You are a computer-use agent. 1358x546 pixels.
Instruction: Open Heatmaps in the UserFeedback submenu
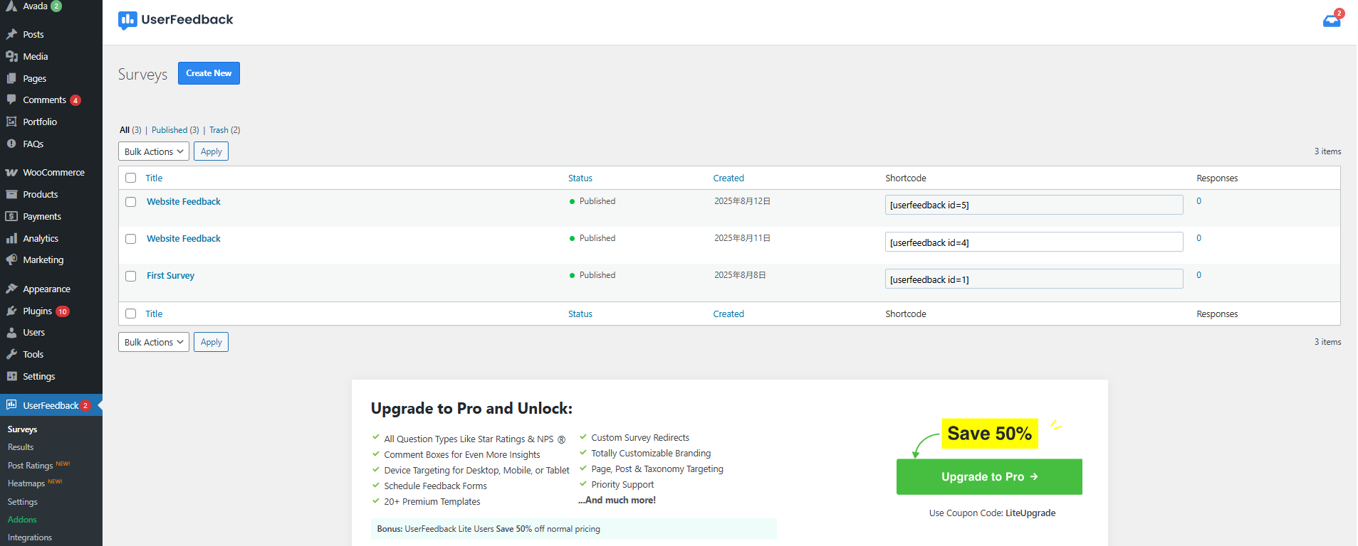(26, 483)
